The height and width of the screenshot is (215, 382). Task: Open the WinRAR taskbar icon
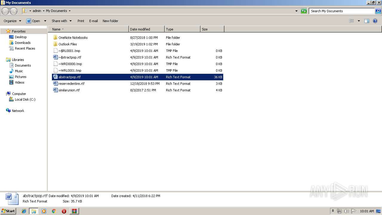(x=74, y=211)
